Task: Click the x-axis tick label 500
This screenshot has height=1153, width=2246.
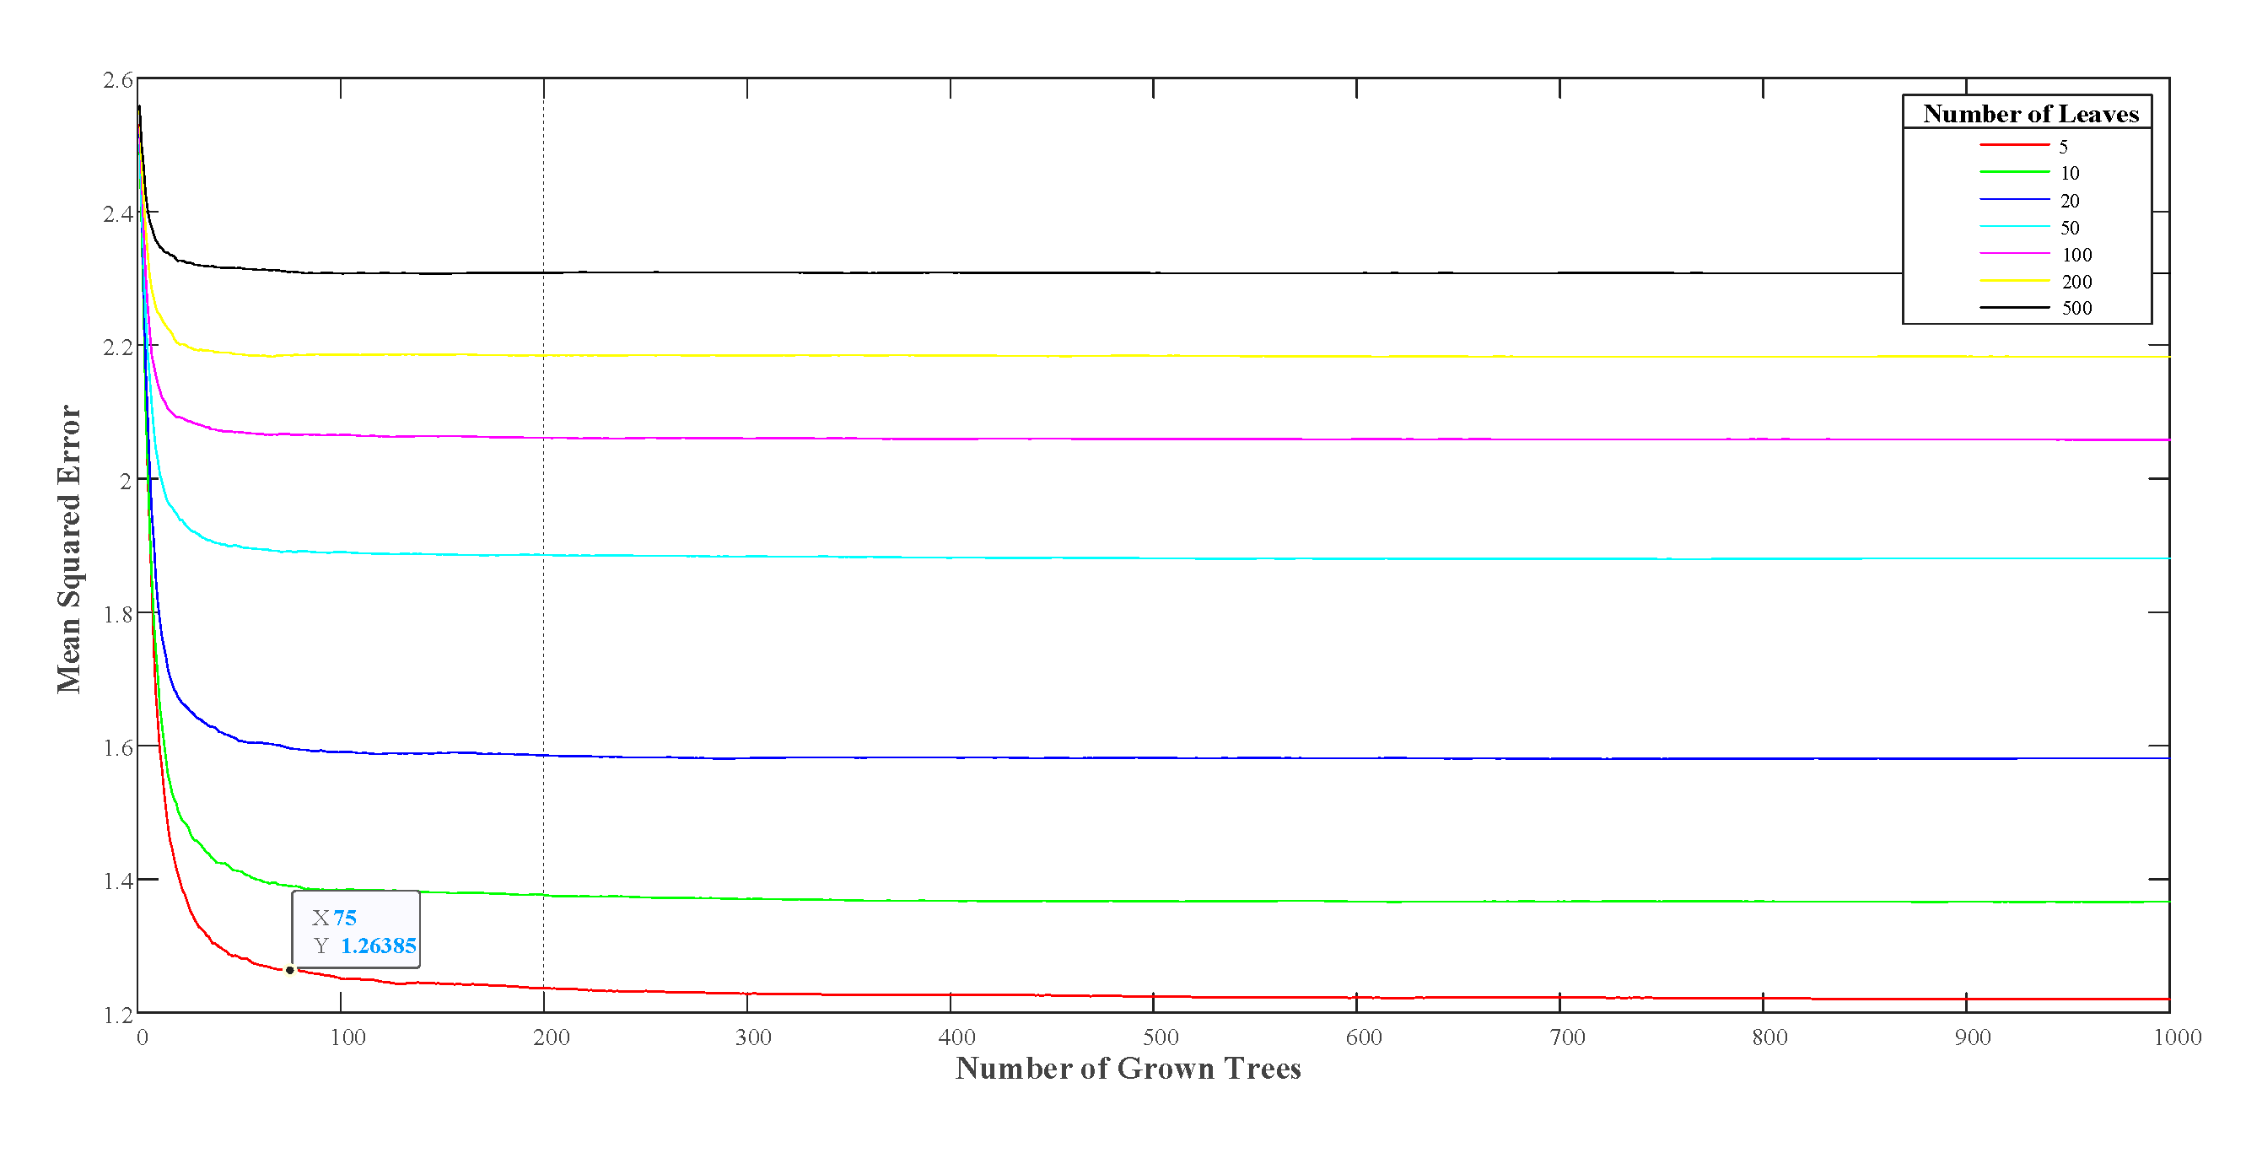Action: 1160,1037
